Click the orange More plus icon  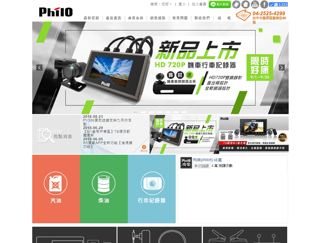click(x=144, y=147)
